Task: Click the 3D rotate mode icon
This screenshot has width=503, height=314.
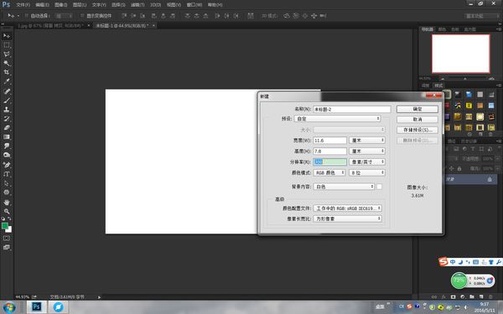Action: click(x=287, y=16)
